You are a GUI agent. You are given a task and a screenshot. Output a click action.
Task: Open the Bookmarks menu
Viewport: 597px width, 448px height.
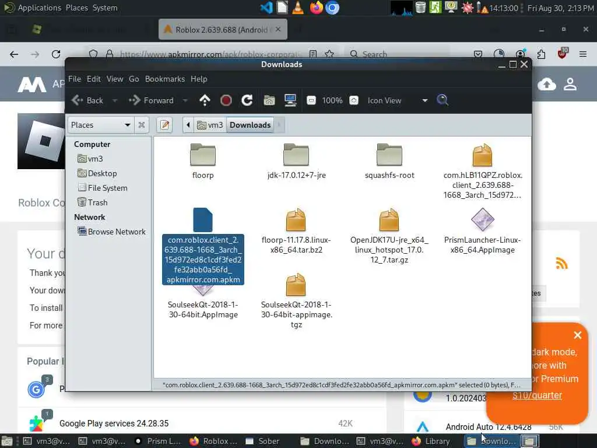click(165, 79)
